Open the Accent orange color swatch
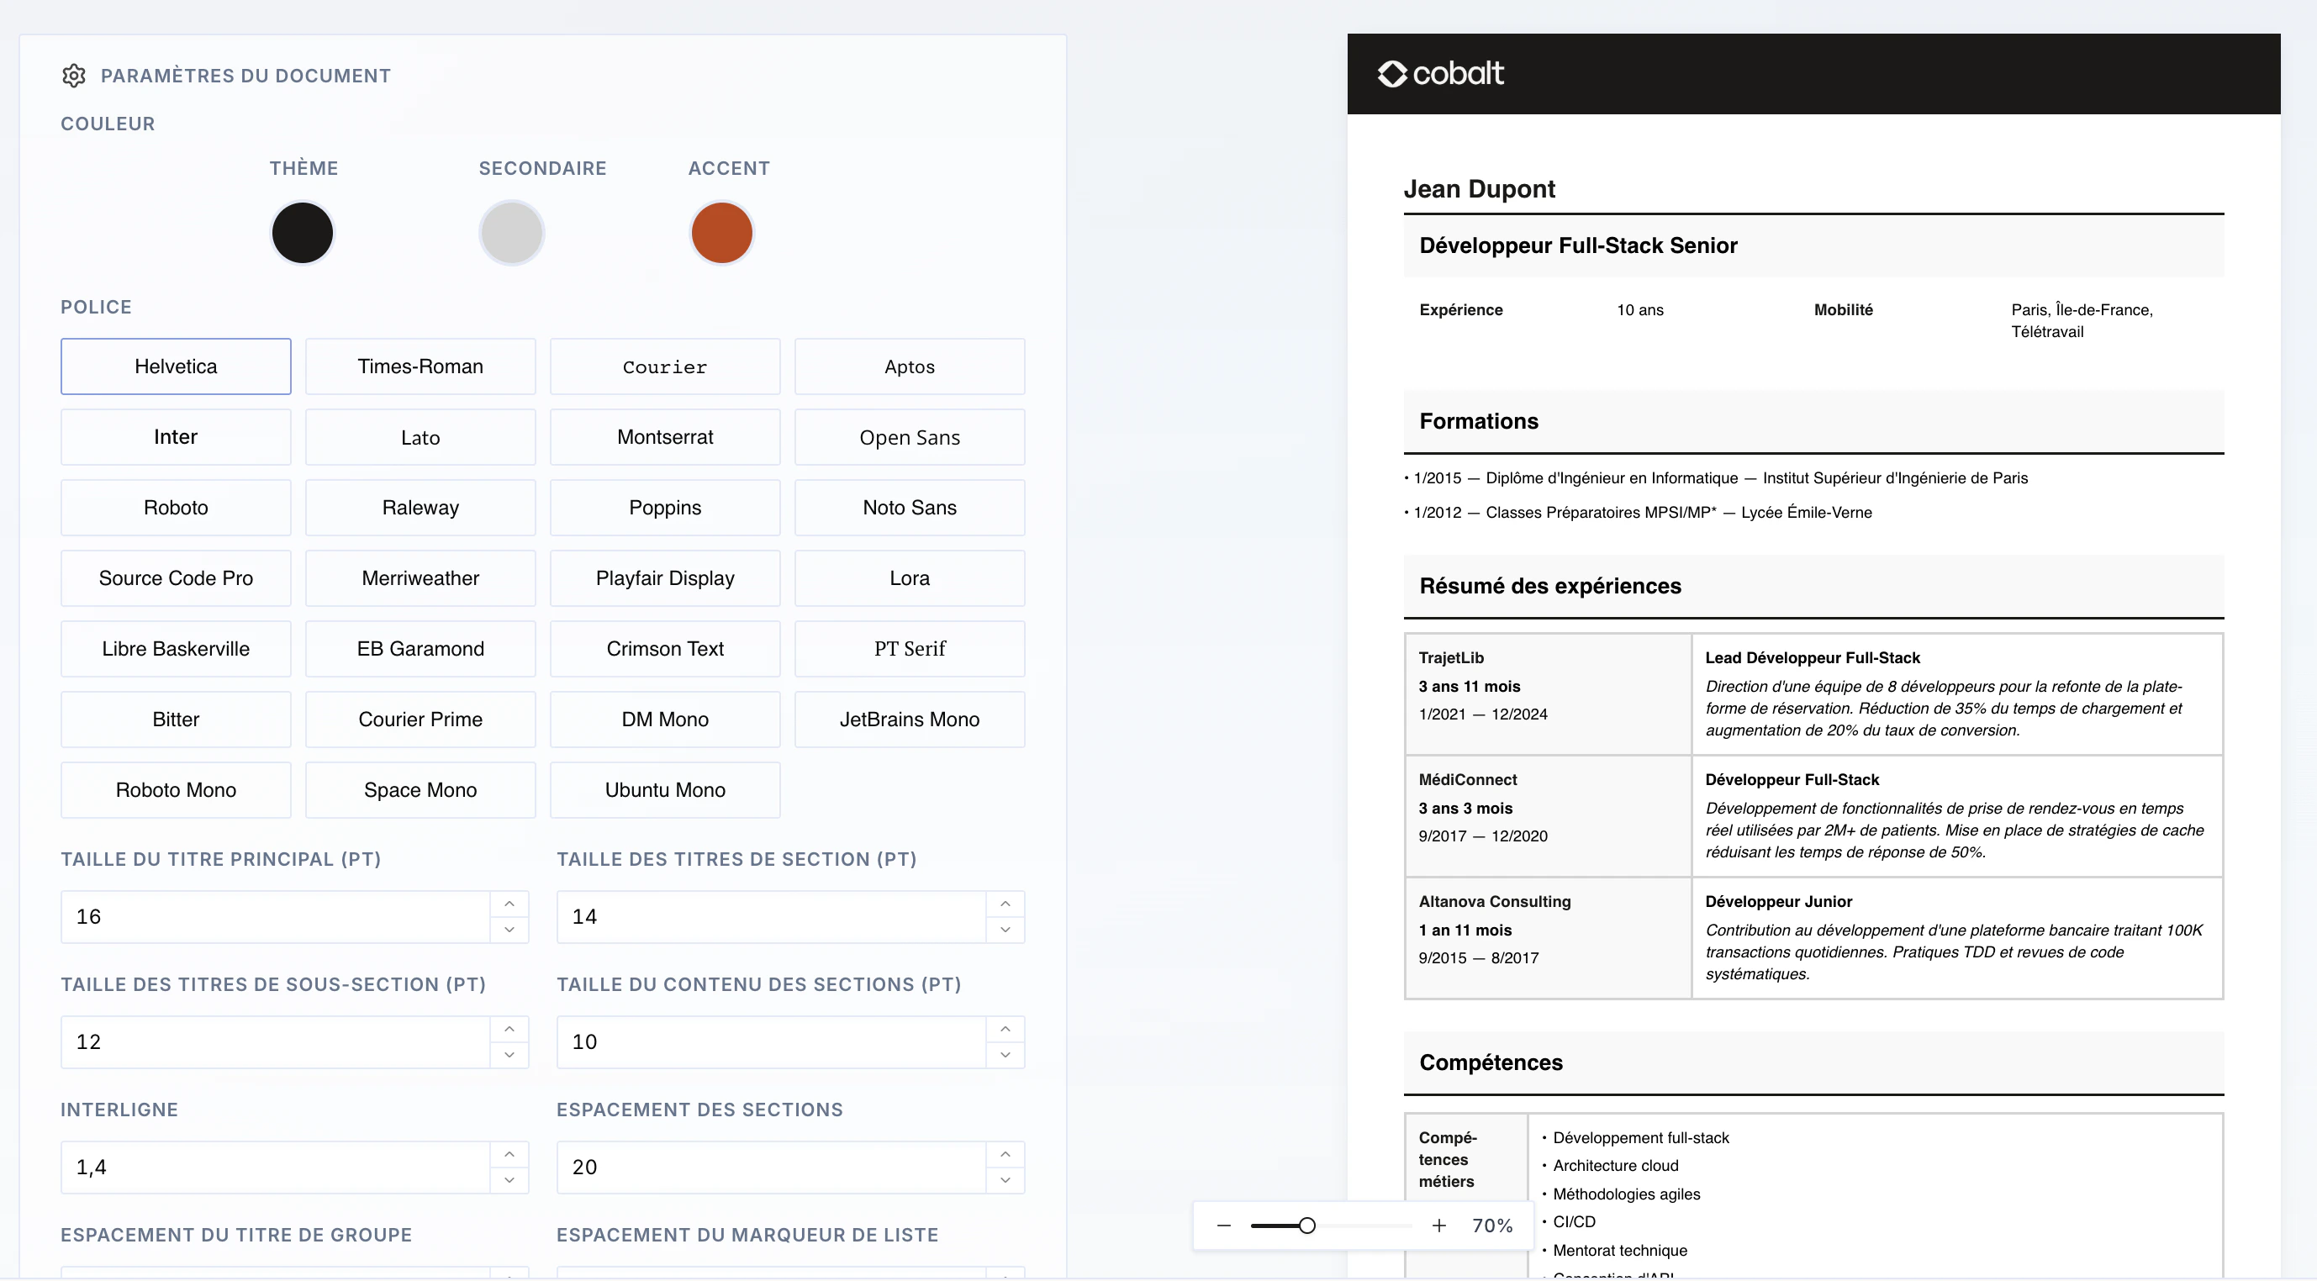Screen dimensions: 2317x1281 [x=721, y=233]
